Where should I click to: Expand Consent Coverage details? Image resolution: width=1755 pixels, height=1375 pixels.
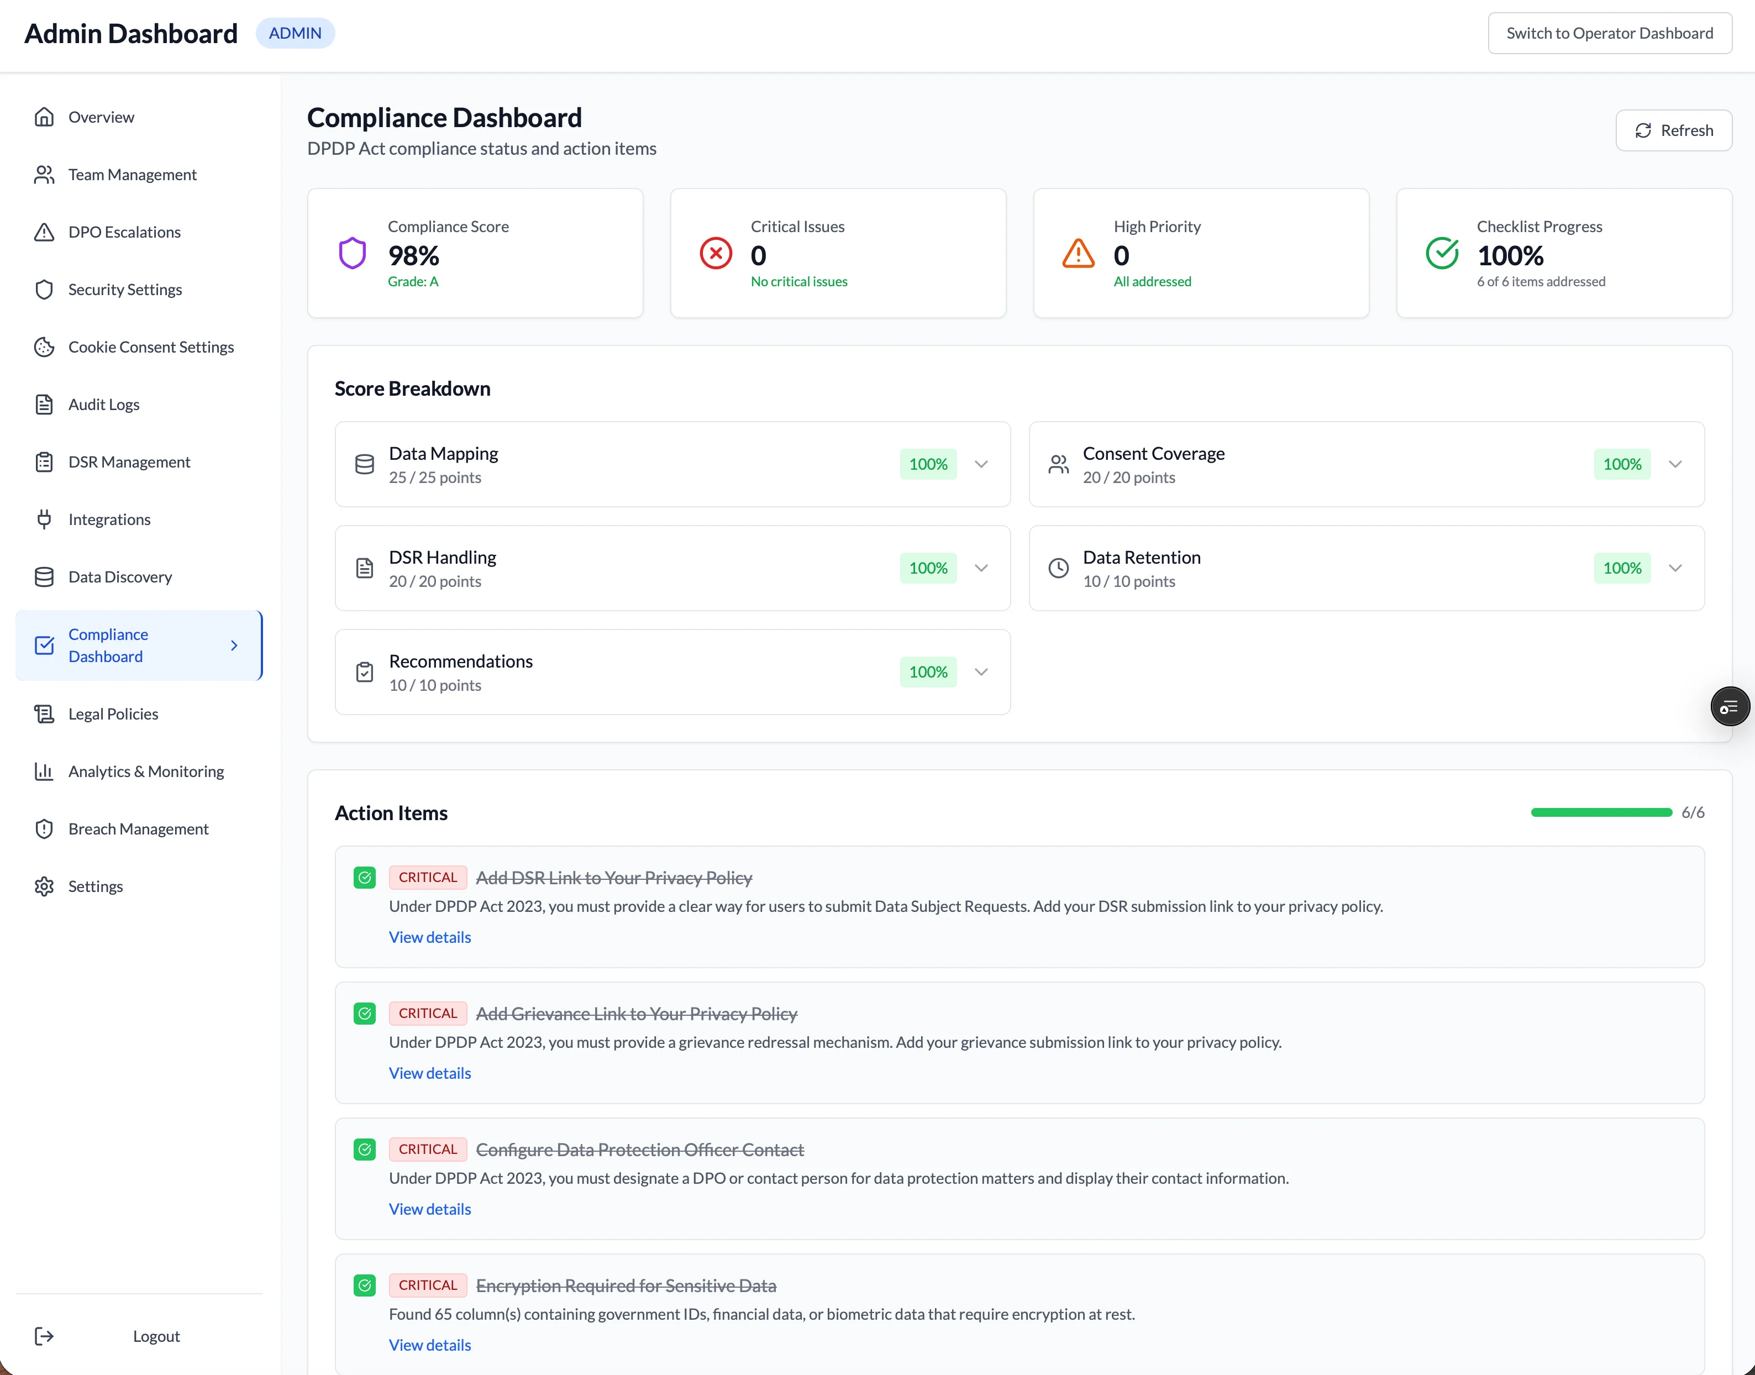click(1675, 465)
